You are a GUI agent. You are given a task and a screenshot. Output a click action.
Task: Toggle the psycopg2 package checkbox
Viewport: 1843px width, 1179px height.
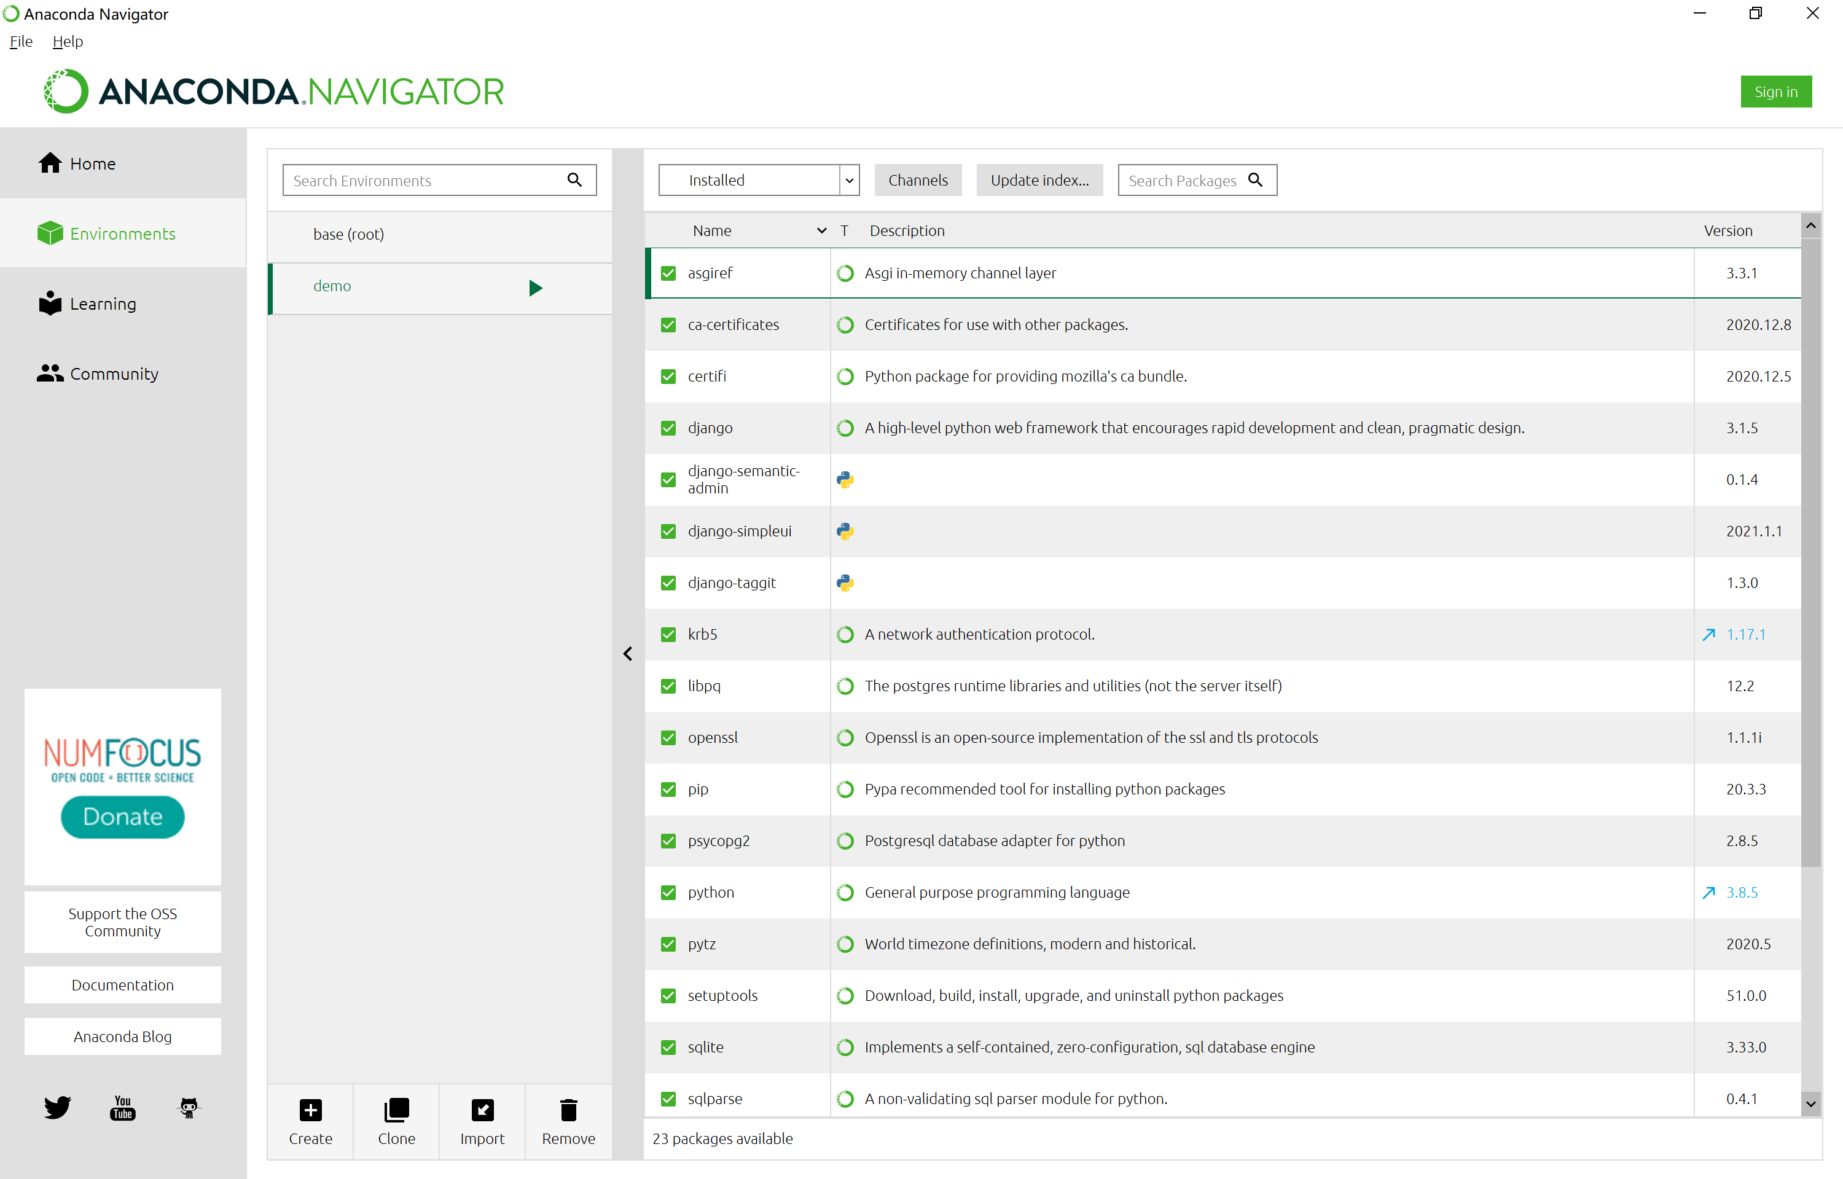pyautogui.click(x=668, y=840)
